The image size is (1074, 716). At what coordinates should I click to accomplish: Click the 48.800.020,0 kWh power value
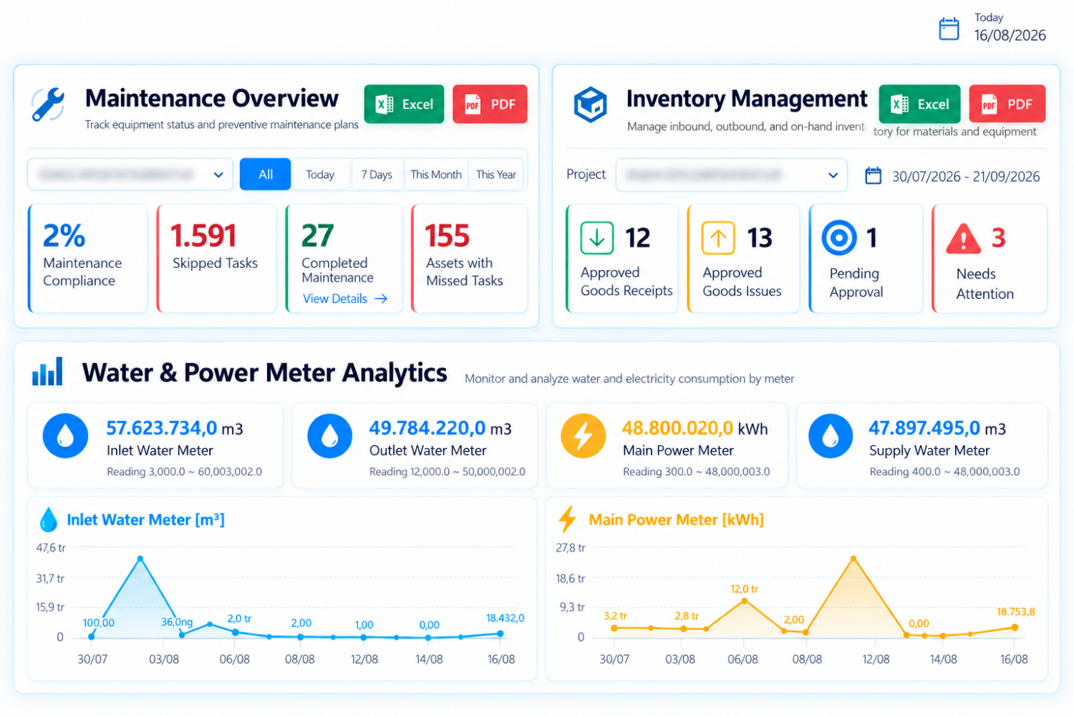(695, 428)
